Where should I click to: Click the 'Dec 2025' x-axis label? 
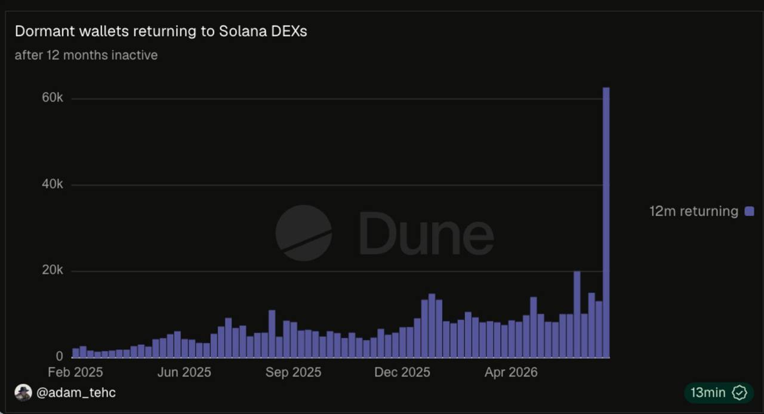402,372
